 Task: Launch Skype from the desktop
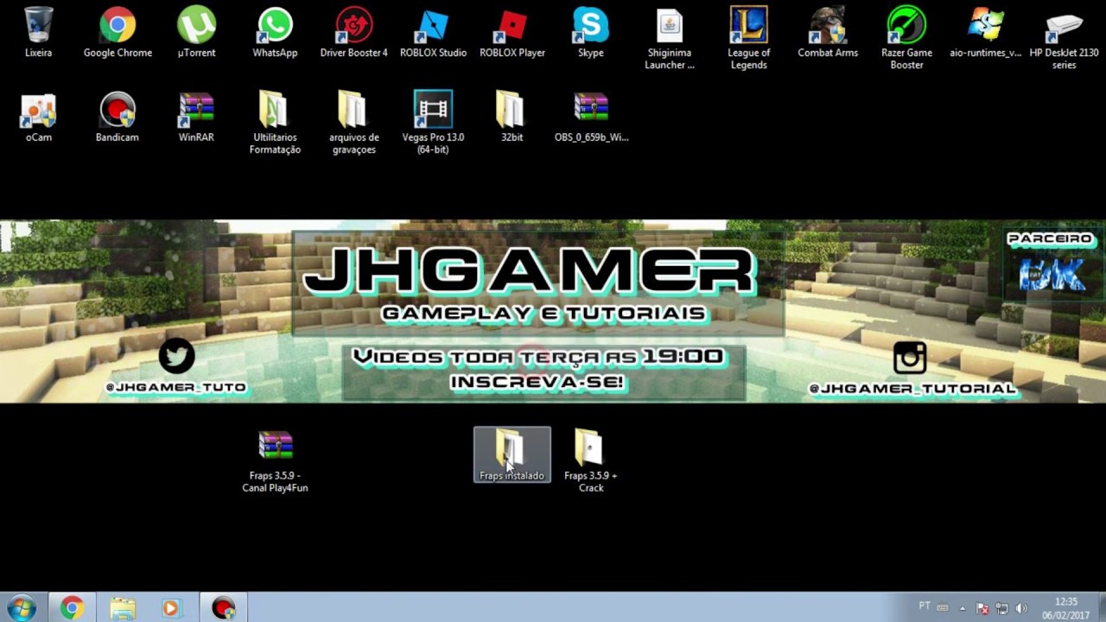click(591, 33)
